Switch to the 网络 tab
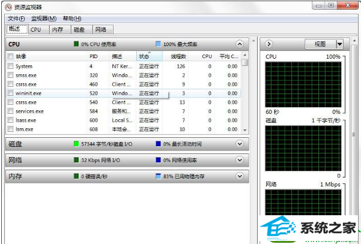The width and height of the screenshot is (361, 244). [103, 29]
